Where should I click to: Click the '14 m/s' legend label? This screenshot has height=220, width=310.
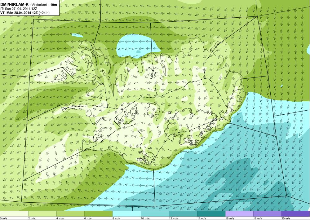coord(201,218)
